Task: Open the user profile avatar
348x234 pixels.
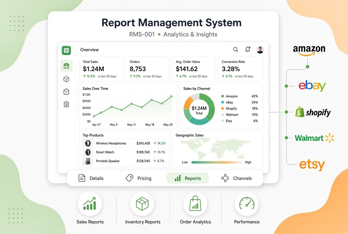Action: (260, 49)
